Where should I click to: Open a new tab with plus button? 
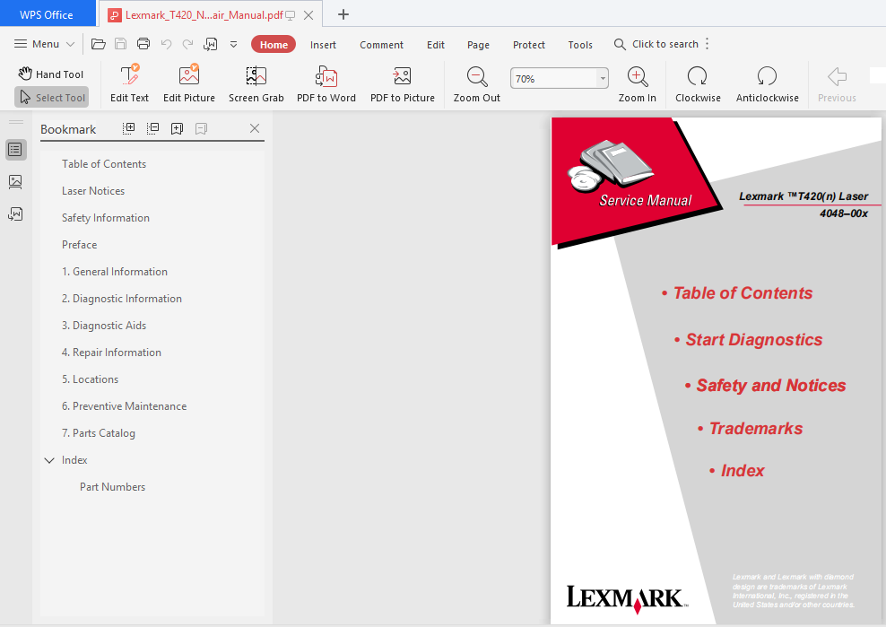tap(343, 14)
